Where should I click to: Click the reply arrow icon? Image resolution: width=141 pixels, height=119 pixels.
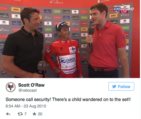pos(8,114)
